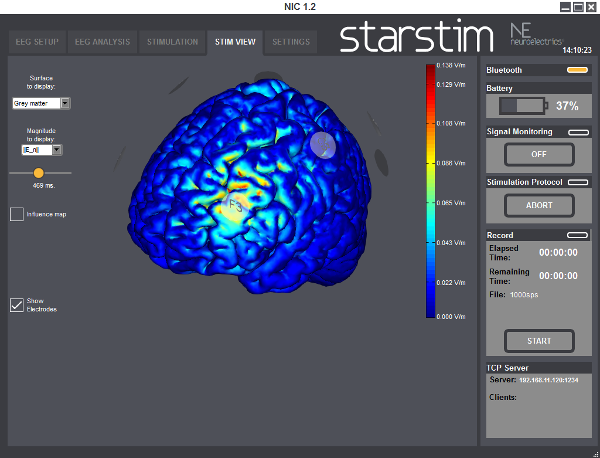
Task: Abort the stimulation protocol
Action: (x=539, y=205)
